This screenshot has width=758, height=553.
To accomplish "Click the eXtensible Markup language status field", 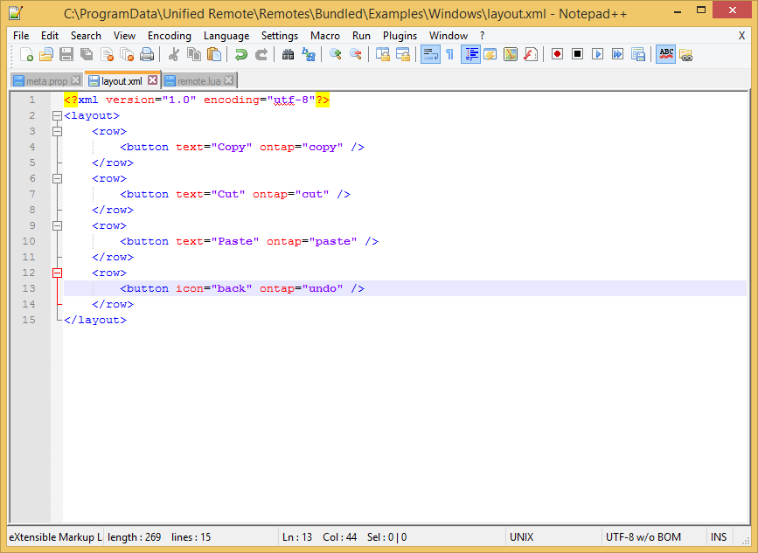I will [56, 537].
